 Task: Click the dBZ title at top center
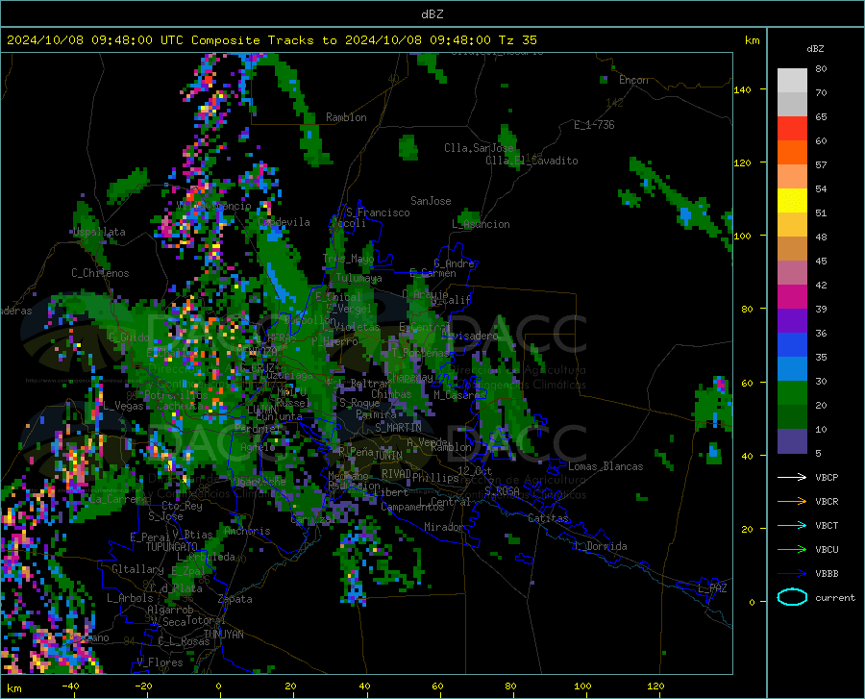(432, 14)
